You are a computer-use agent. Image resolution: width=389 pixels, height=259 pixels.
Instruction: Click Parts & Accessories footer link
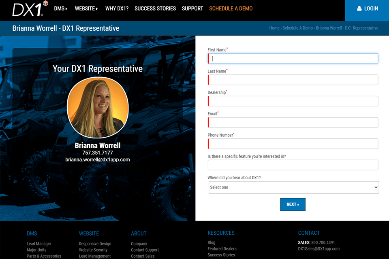click(44, 256)
